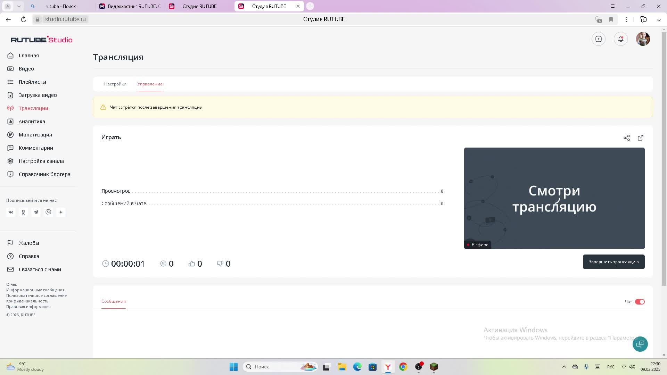
Task: Open the Видео sidebar section
Action: pos(26,69)
